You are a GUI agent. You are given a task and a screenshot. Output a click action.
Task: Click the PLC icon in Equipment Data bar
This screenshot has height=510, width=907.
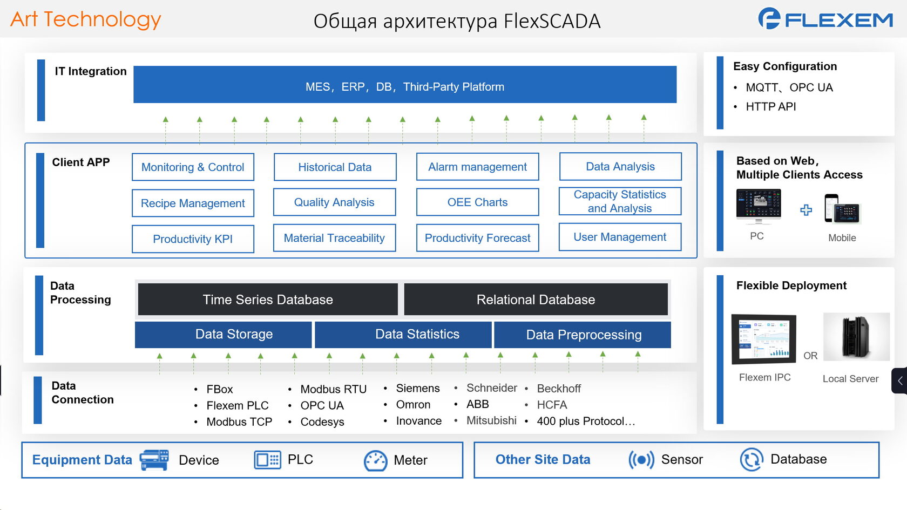[x=267, y=459]
